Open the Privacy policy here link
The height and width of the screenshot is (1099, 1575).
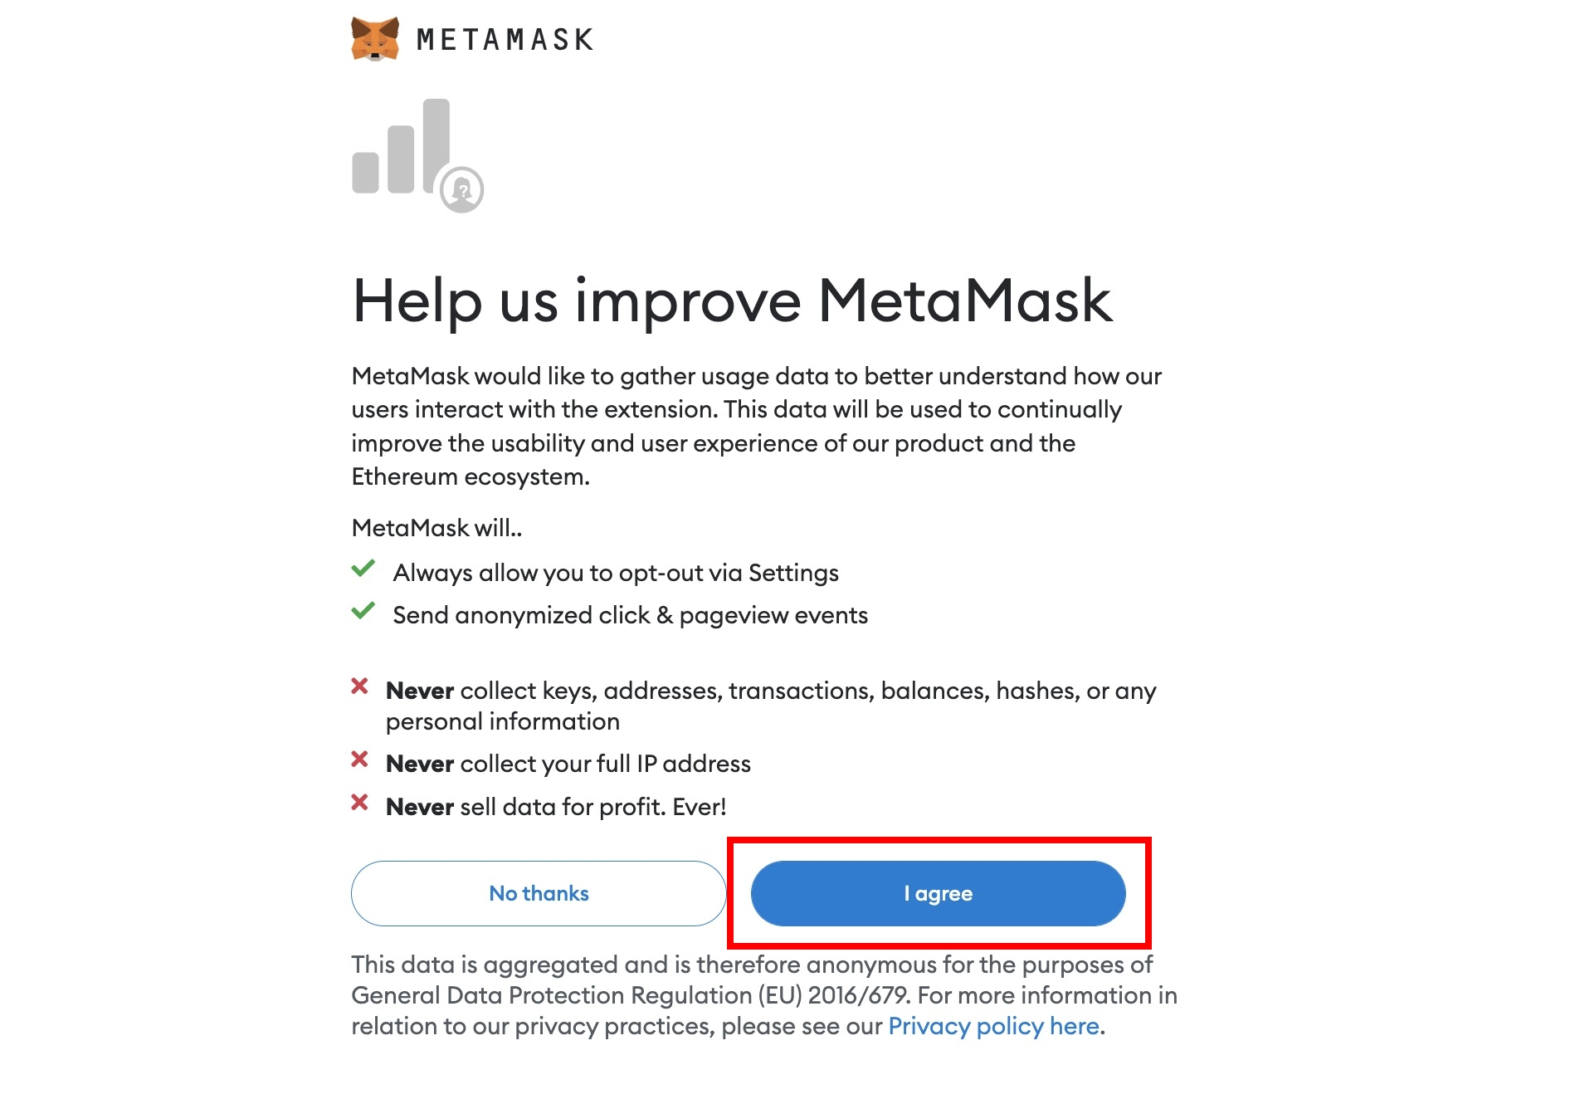click(x=993, y=1027)
